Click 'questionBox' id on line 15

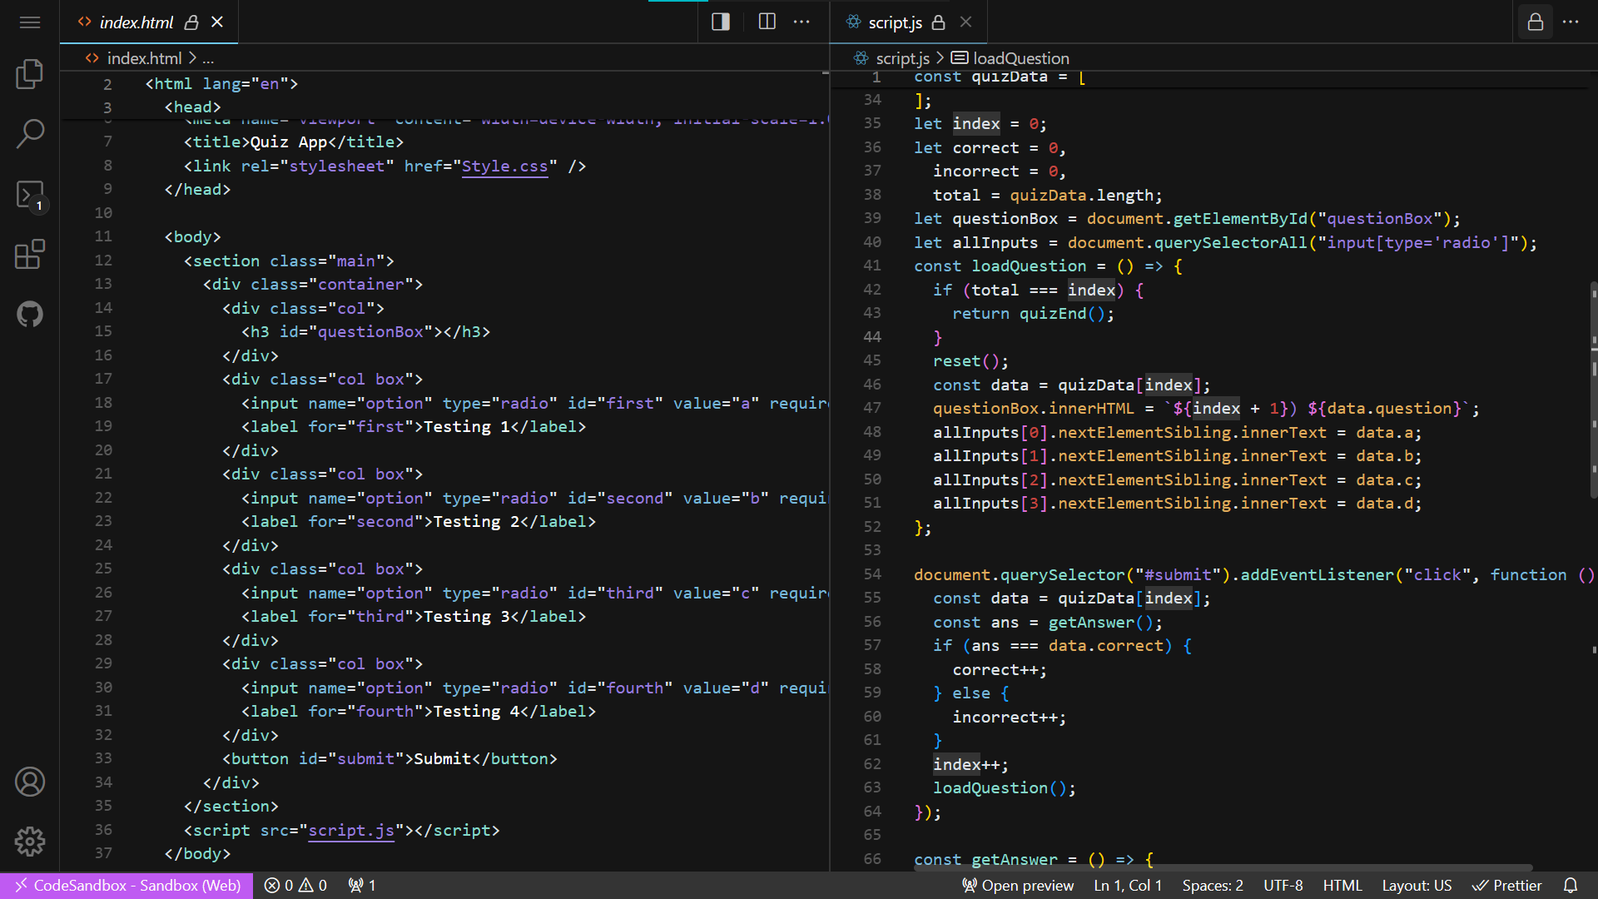pyautogui.click(x=370, y=332)
